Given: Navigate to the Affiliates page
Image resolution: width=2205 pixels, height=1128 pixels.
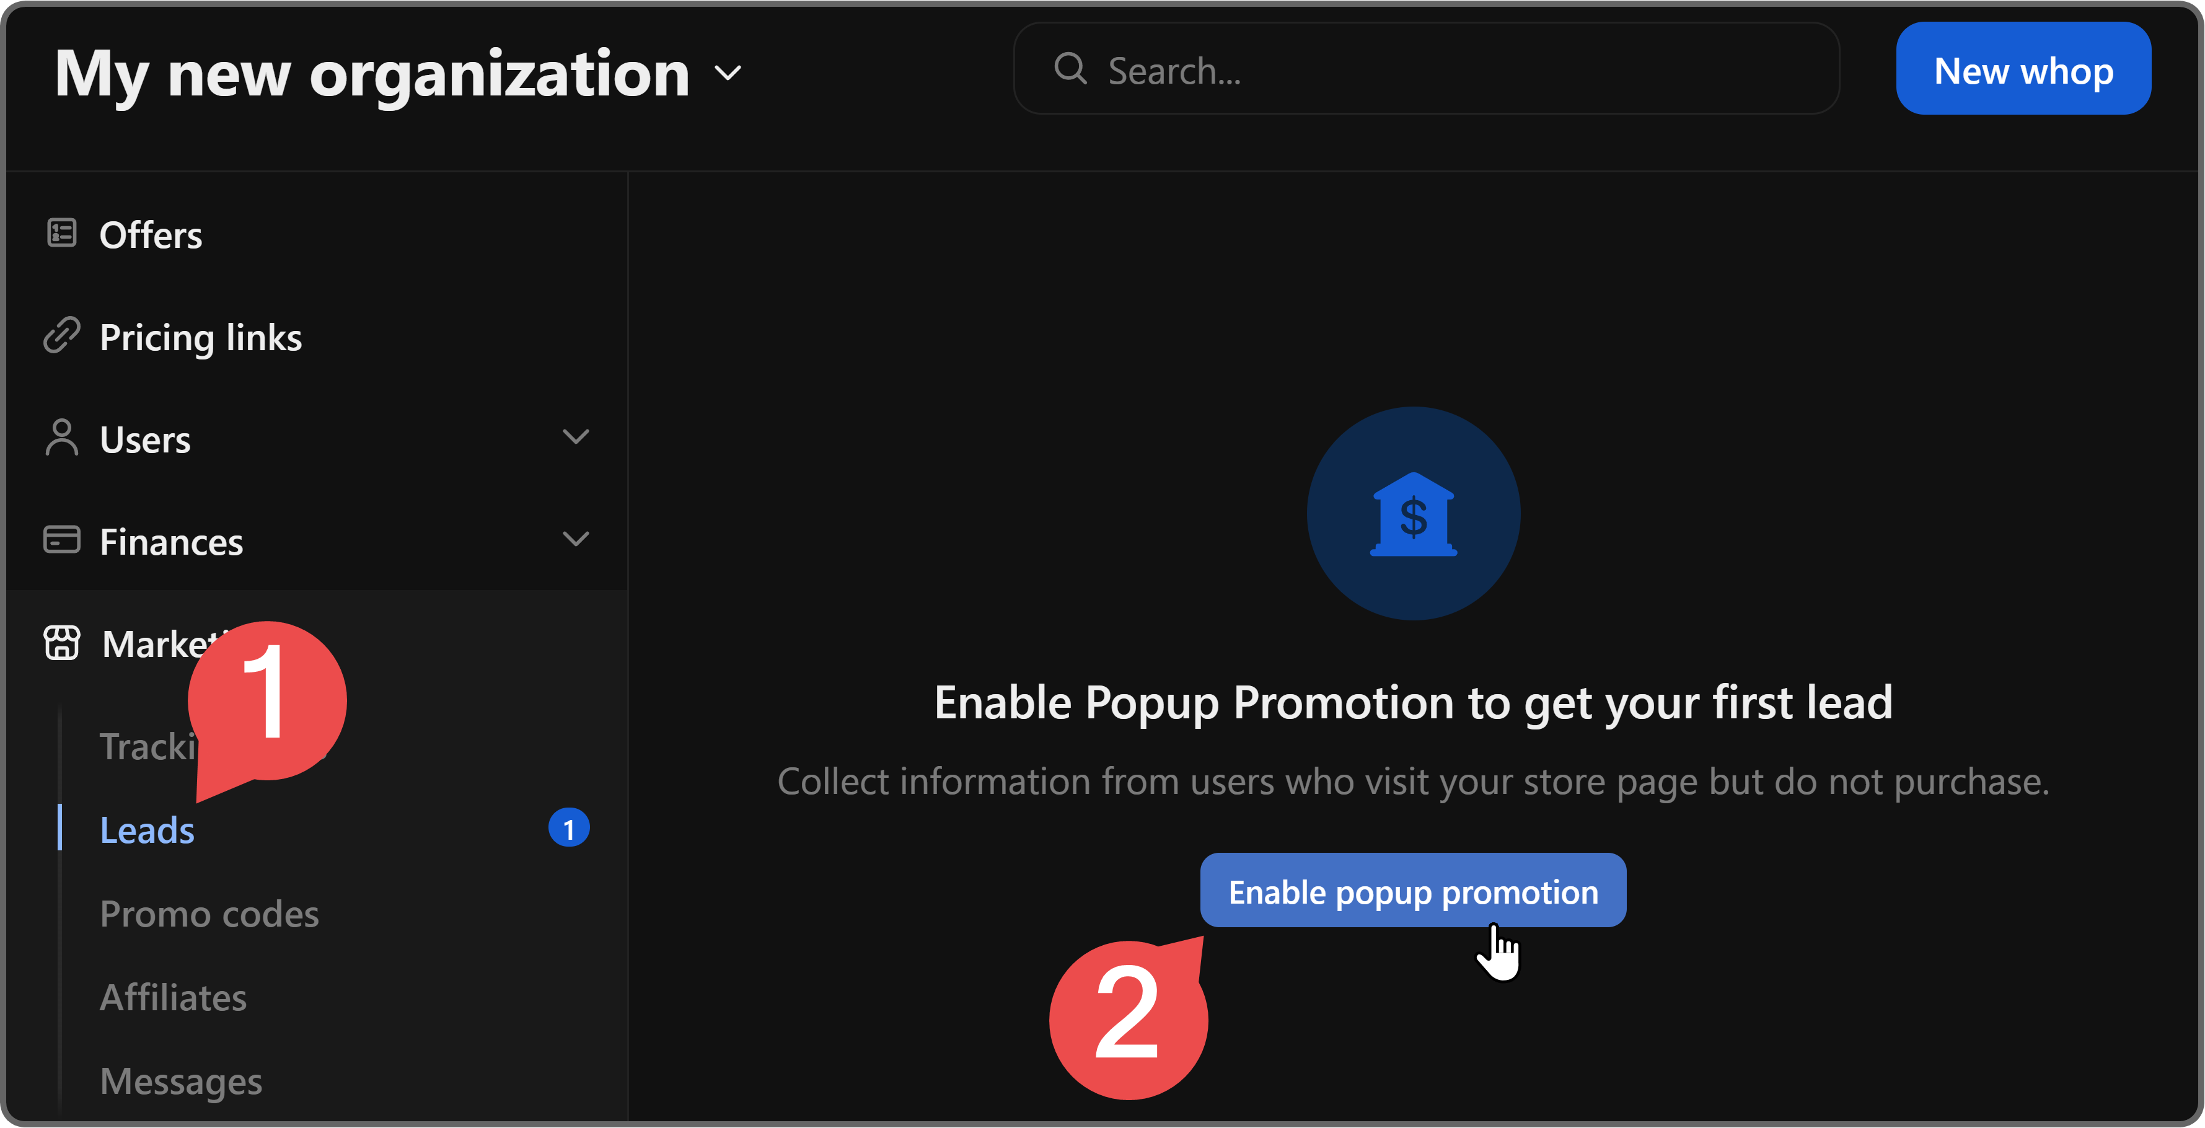Looking at the screenshot, I should pyautogui.click(x=173, y=996).
